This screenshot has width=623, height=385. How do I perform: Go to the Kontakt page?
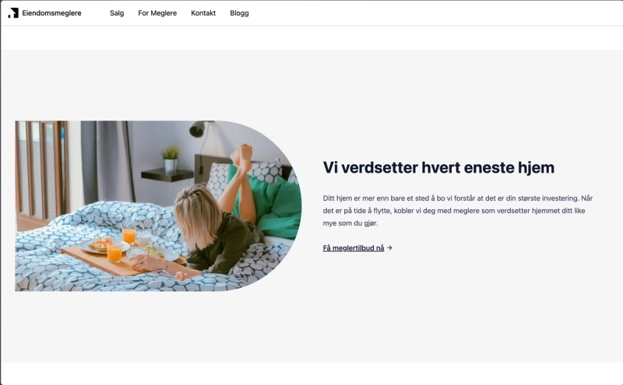[x=203, y=13]
